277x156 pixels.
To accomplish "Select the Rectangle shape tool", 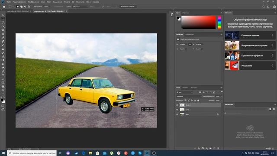I will pyautogui.click(x=3, y=83).
